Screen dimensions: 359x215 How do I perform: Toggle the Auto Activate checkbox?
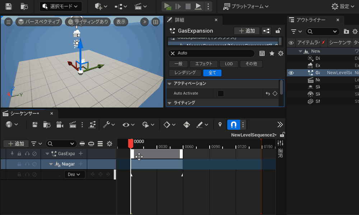(221, 94)
